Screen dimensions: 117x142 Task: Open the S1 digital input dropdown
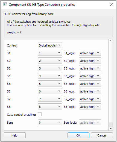tap(50, 53)
